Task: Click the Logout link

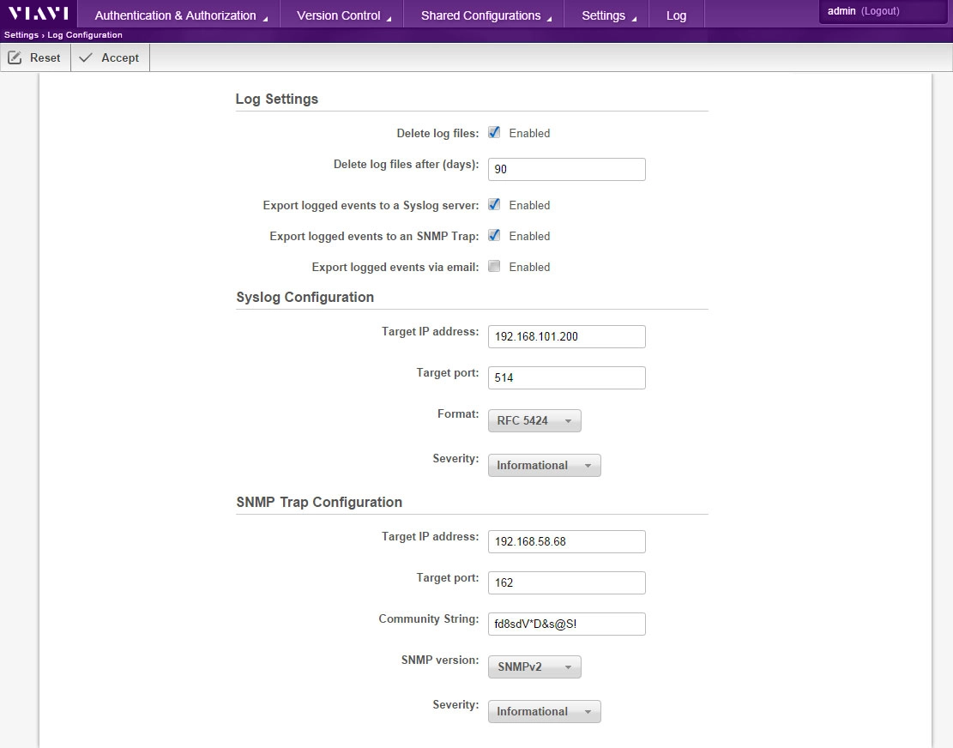Action: click(880, 11)
